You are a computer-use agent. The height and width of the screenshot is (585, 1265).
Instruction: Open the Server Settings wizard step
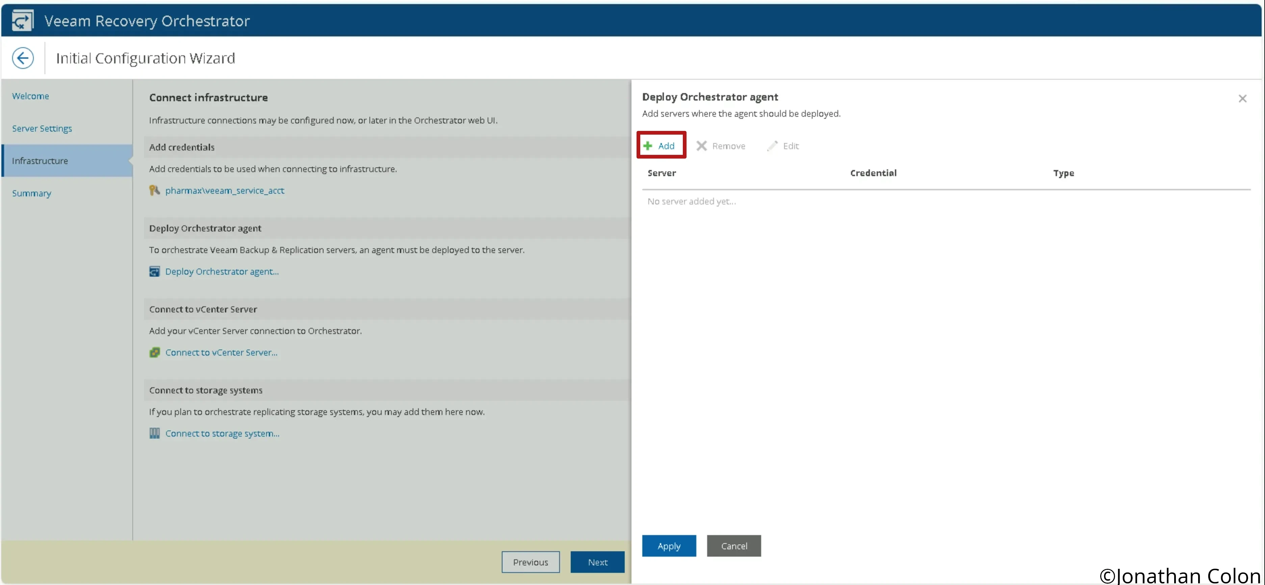pyautogui.click(x=42, y=129)
